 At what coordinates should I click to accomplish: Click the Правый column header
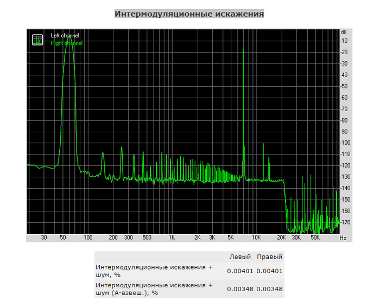coord(269,256)
